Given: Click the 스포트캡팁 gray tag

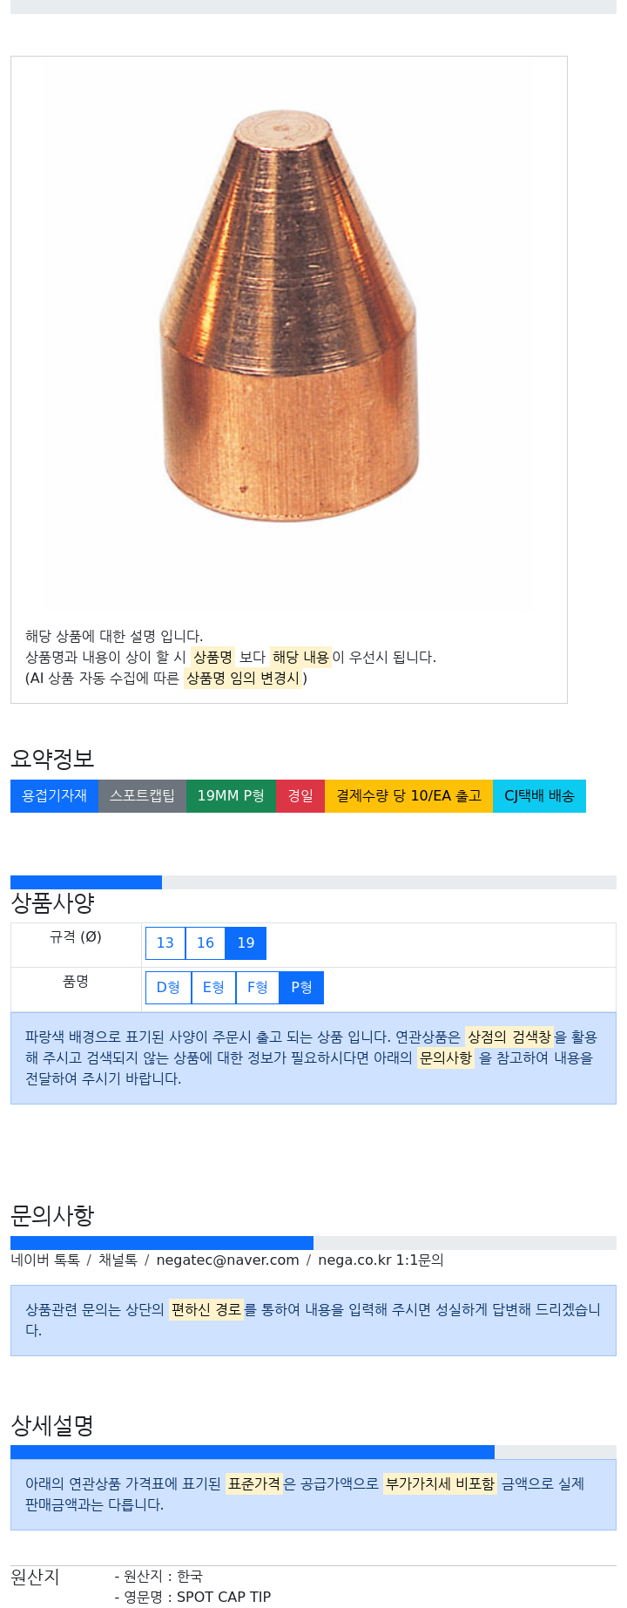Looking at the screenshot, I should click(142, 796).
